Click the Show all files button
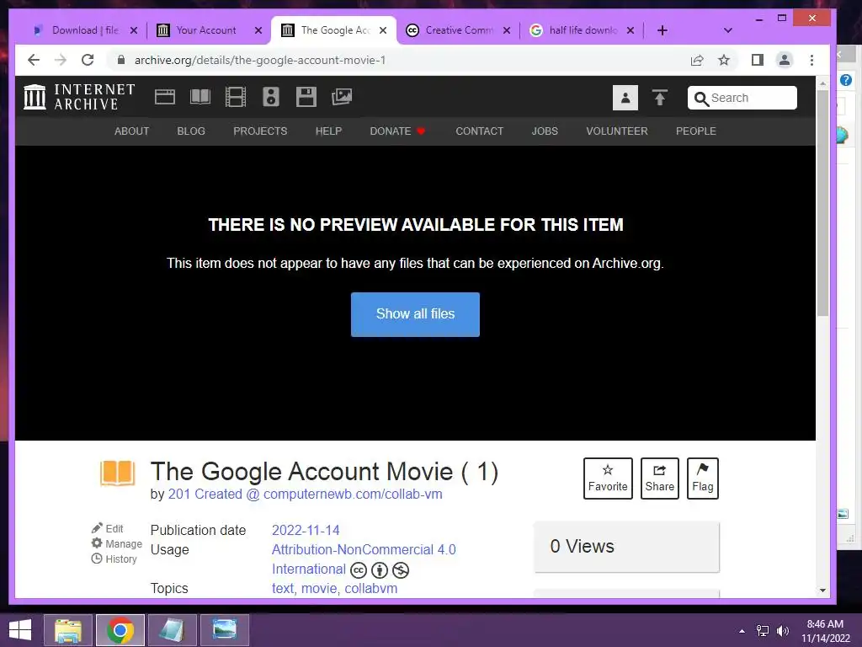The image size is (862, 647). pyautogui.click(x=415, y=314)
